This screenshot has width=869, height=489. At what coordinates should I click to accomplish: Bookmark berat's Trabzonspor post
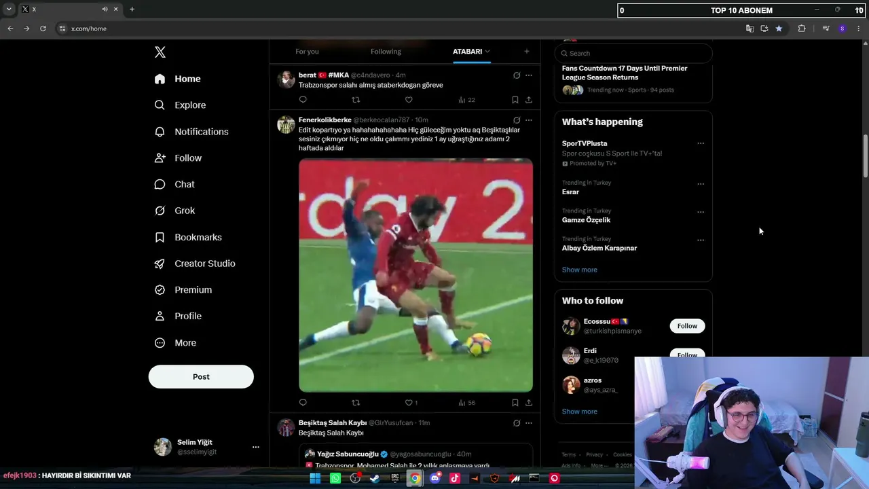(515, 100)
